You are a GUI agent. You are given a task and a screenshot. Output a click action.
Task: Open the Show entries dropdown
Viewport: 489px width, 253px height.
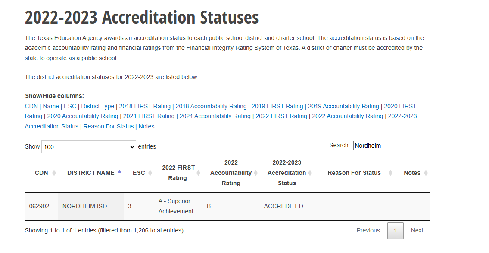89,147
